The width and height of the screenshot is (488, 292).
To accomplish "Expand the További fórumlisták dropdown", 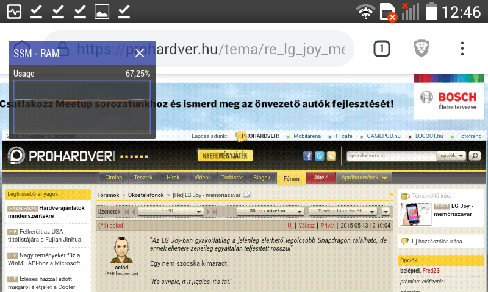I will 343,211.
